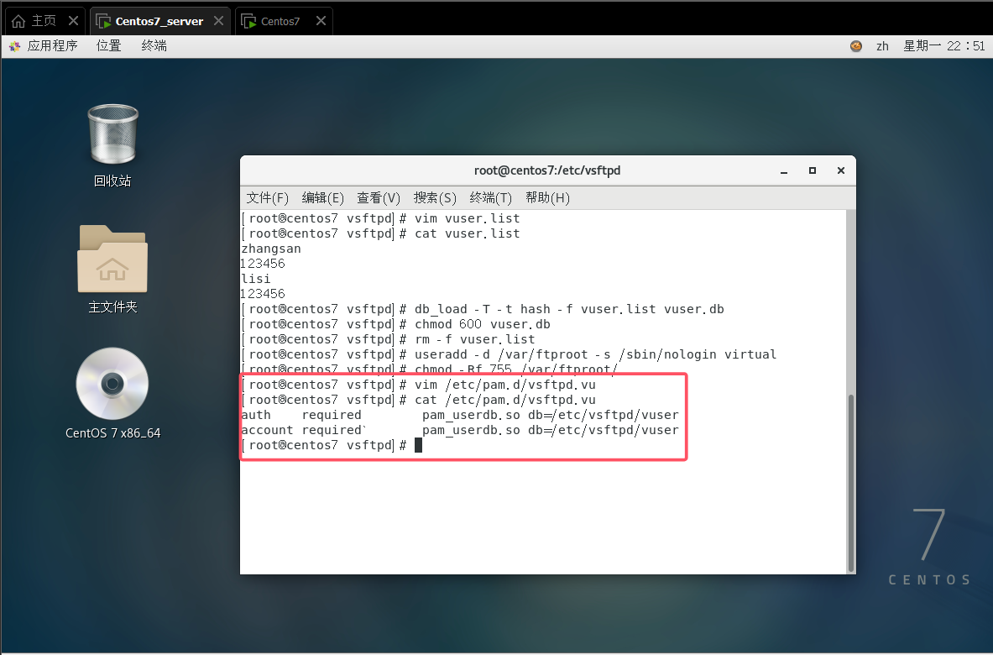993x655 pixels.
Task: Switch to the Centos7 VM tab
Action: coord(280,21)
